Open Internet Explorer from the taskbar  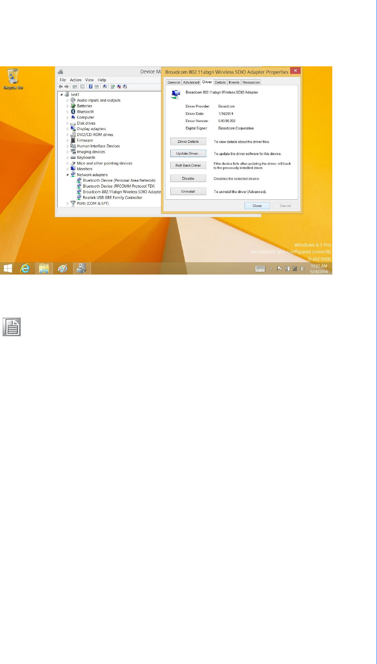(x=25, y=268)
